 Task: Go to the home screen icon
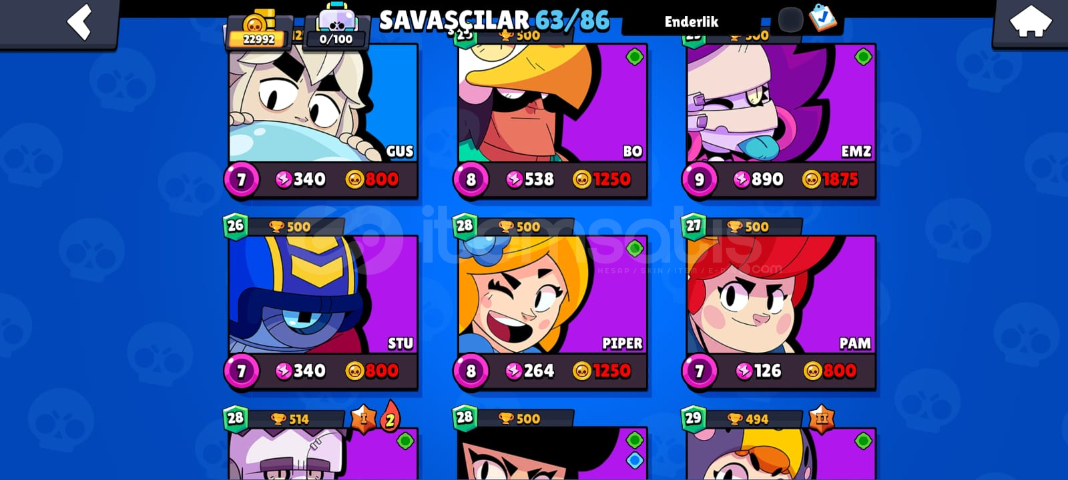click(1030, 21)
